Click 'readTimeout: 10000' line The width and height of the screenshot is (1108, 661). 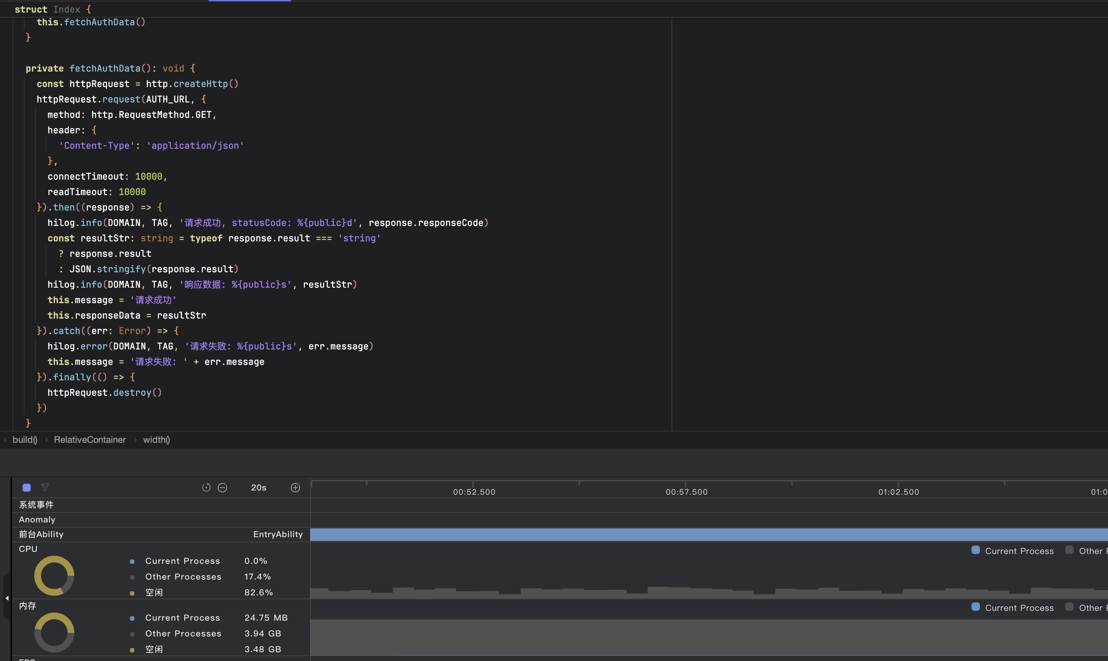point(96,192)
